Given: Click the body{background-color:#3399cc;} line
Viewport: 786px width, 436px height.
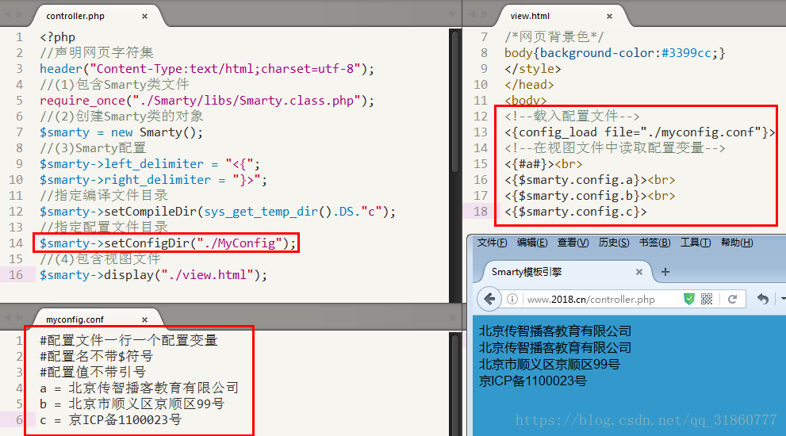Looking at the screenshot, I should point(615,52).
